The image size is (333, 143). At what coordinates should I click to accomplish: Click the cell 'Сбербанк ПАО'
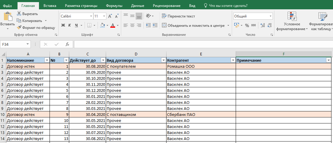pos(201,115)
